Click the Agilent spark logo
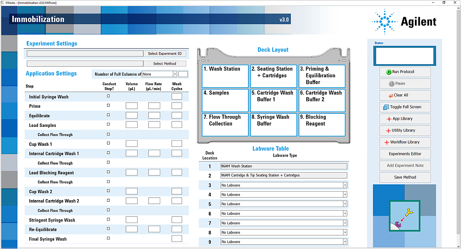 pos(384,22)
